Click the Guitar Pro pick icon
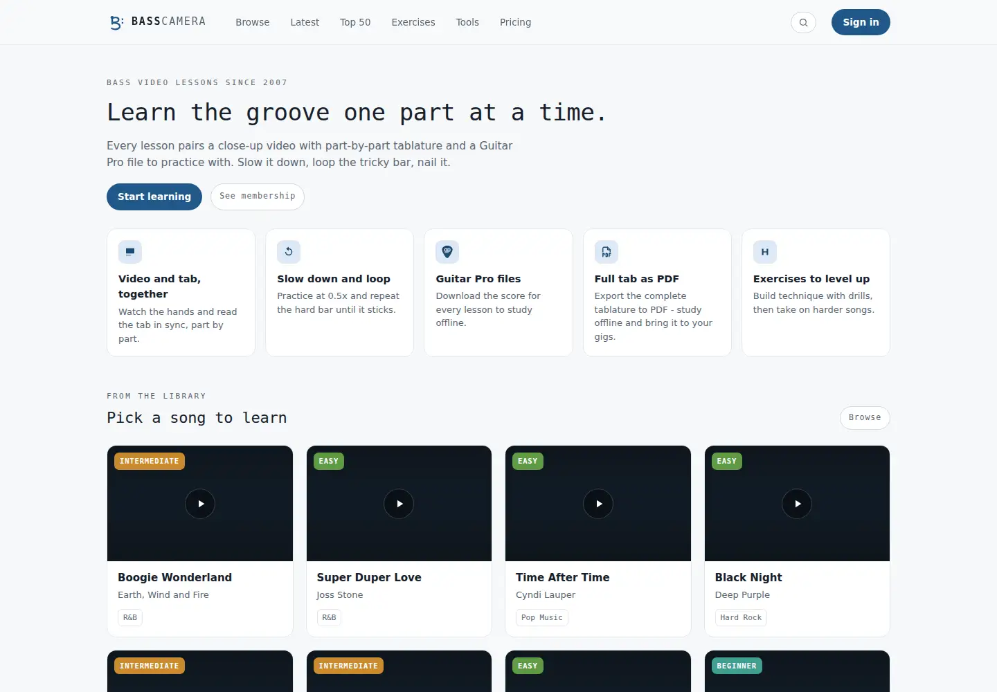Screen dimensions: 997x692 tap(447, 252)
